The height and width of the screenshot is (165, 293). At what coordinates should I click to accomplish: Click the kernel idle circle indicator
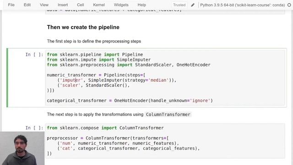click(x=289, y=5)
